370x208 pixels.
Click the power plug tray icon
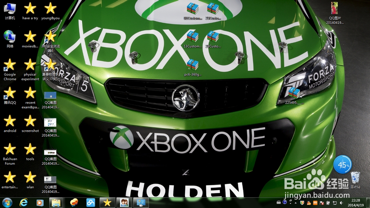tap(328, 203)
